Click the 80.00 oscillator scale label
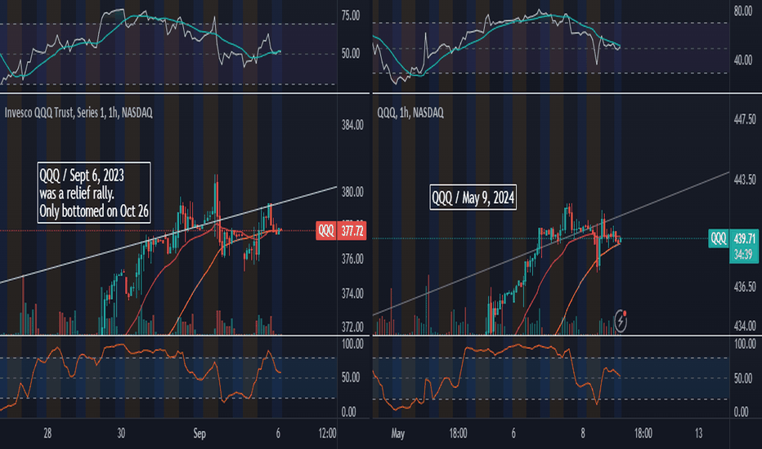762x449 pixels. tap(743, 11)
